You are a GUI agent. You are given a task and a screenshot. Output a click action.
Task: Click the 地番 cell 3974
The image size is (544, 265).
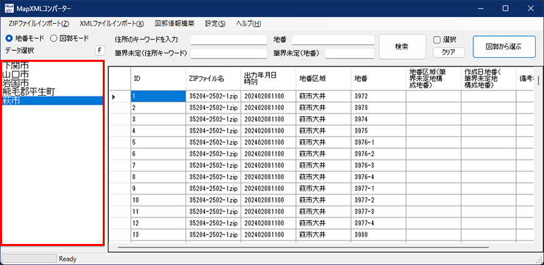click(x=379, y=120)
